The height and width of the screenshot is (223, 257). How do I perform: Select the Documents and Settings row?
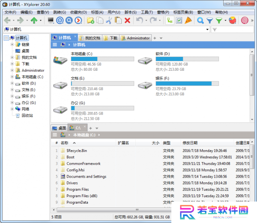click(87, 176)
